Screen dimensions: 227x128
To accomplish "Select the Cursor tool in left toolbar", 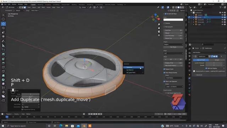I will pyautogui.click(x=3, y=19).
